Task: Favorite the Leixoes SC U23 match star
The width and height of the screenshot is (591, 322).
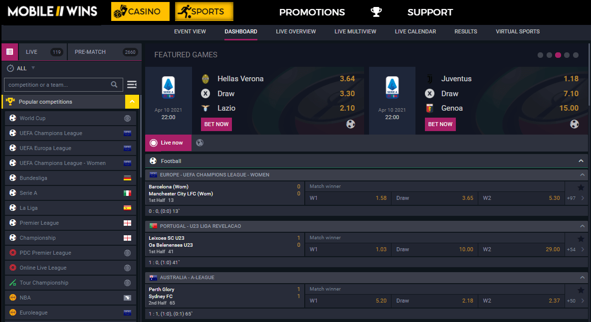Action: click(581, 239)
